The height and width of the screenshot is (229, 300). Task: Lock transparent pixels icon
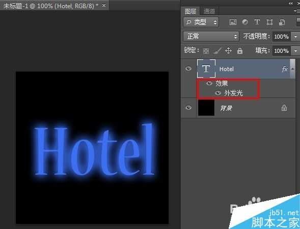[206, 51]
